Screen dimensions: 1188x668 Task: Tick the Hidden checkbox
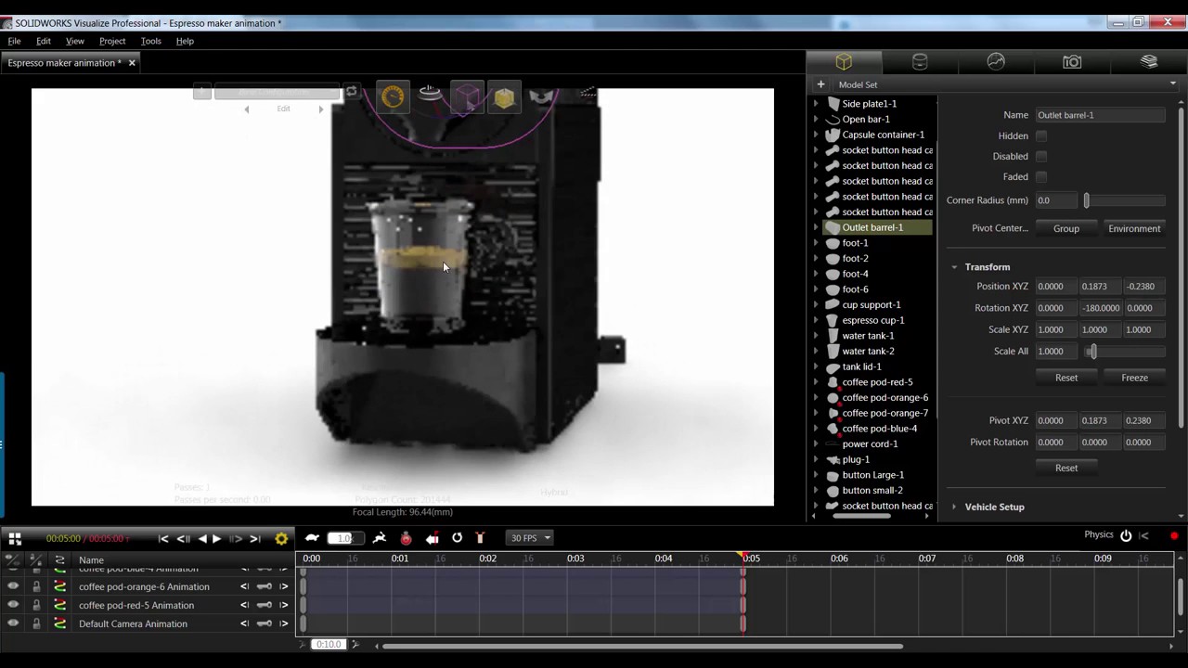click(1041, 135)
